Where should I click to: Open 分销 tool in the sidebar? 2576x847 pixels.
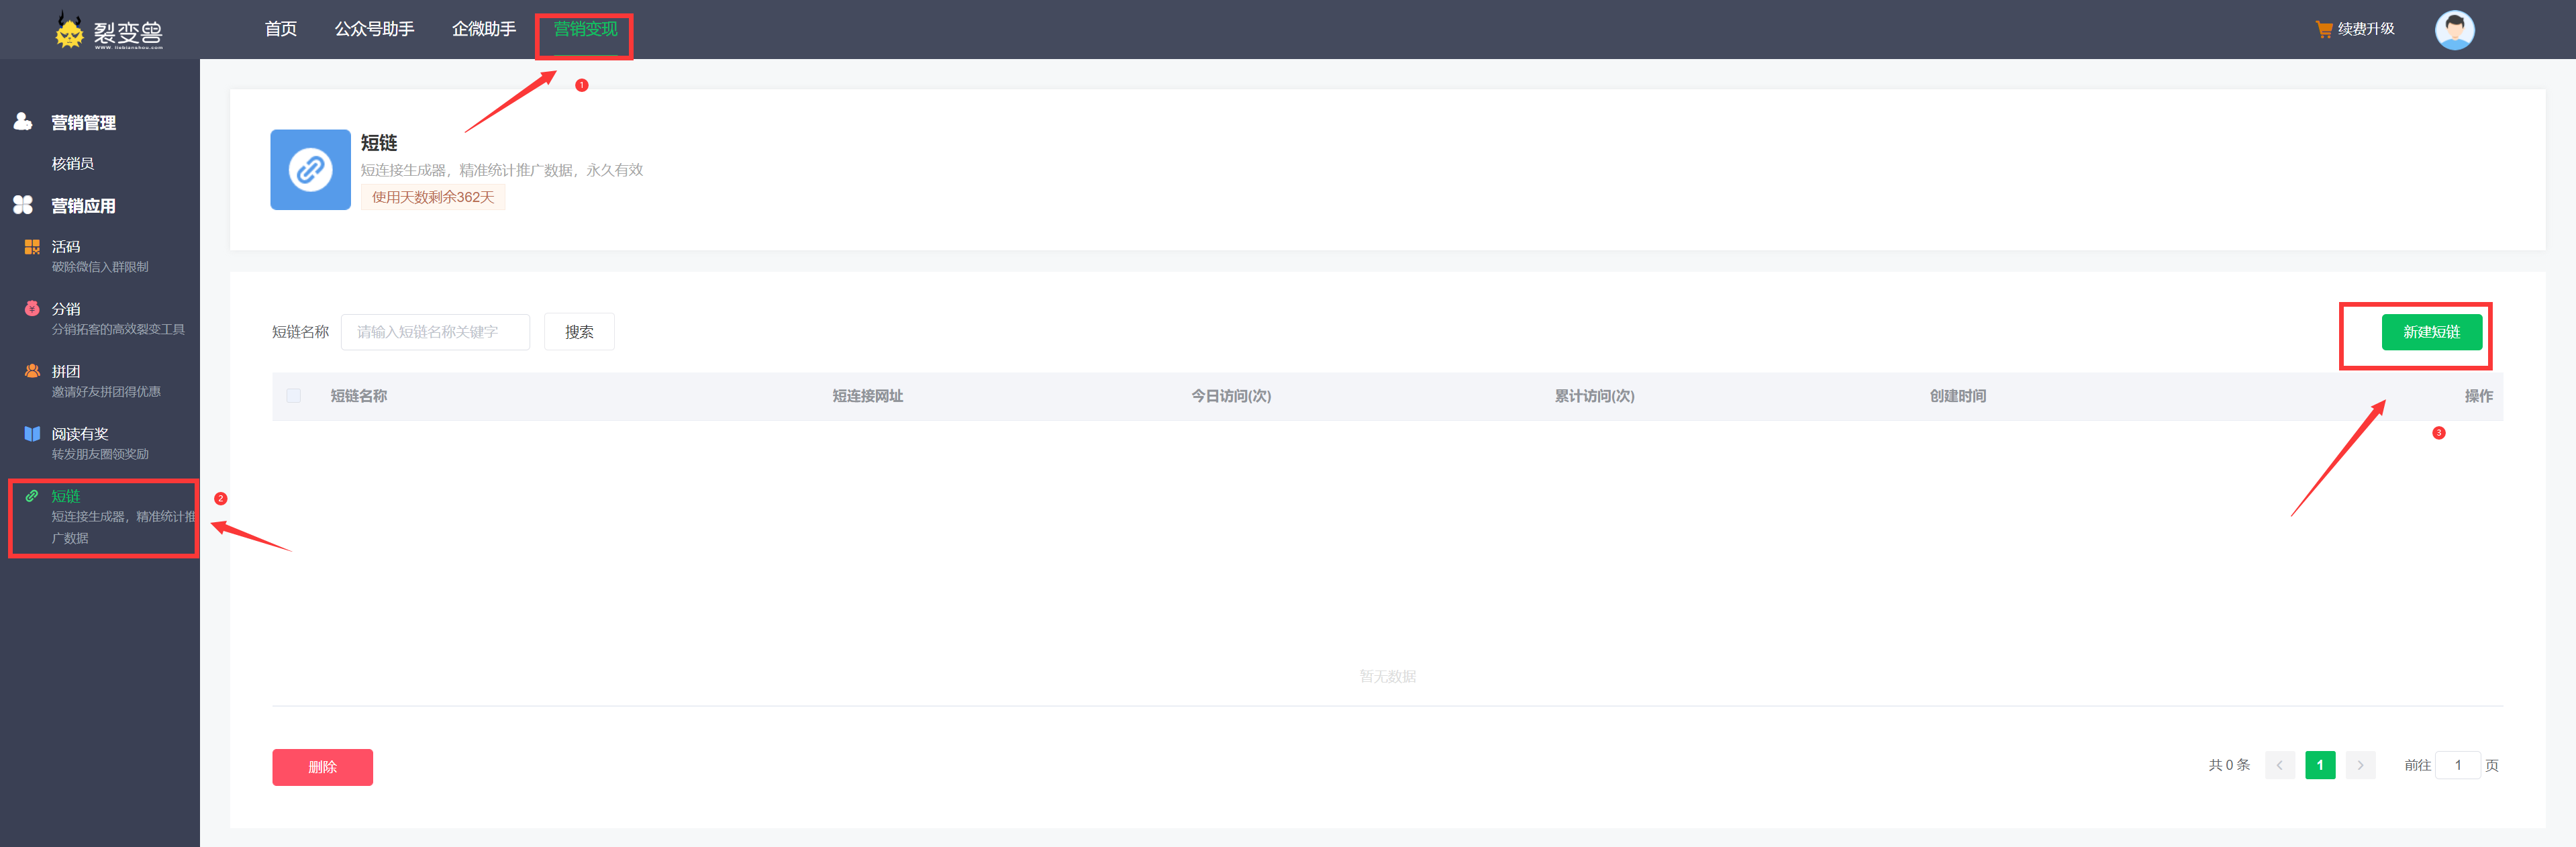66,309
